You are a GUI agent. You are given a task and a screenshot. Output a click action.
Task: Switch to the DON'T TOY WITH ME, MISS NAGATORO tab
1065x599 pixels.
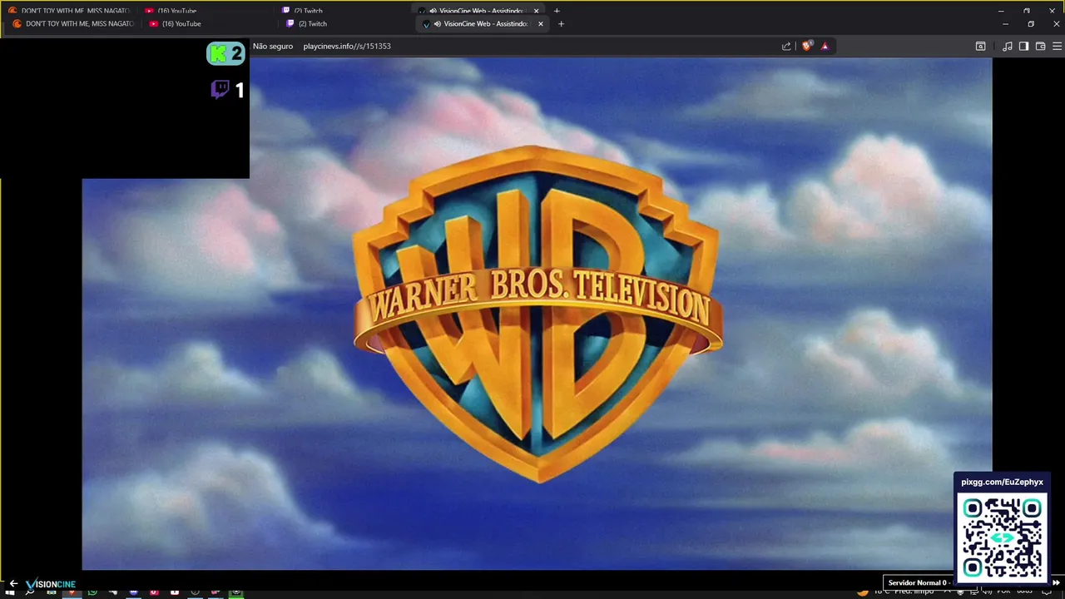point(73,24)
